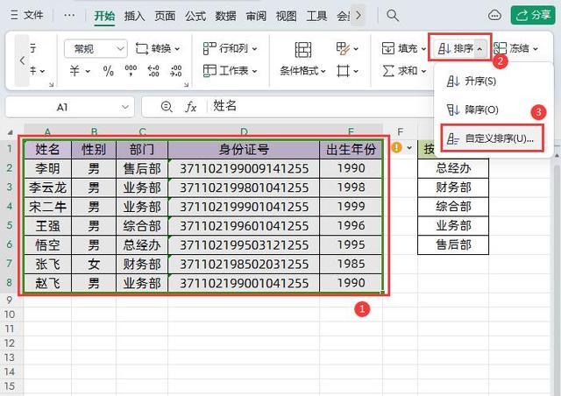Select 综合部 in right-side list
The image size is (561, 396).
(453, 207)
